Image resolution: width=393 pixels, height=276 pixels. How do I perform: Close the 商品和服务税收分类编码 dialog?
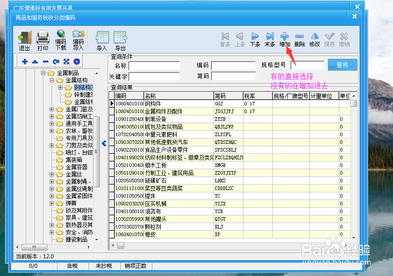[x=355, y=16]
